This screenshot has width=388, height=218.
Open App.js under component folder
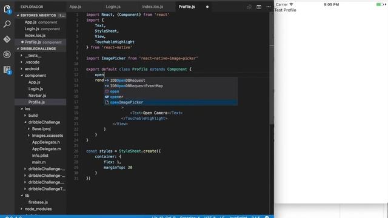tap(41, 82)
